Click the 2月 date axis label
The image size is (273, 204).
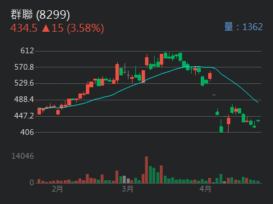click(57, 189)
